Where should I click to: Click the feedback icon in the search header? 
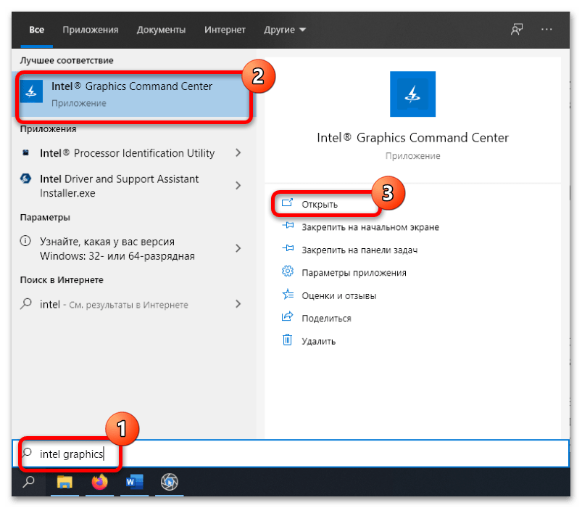point(516,30)
